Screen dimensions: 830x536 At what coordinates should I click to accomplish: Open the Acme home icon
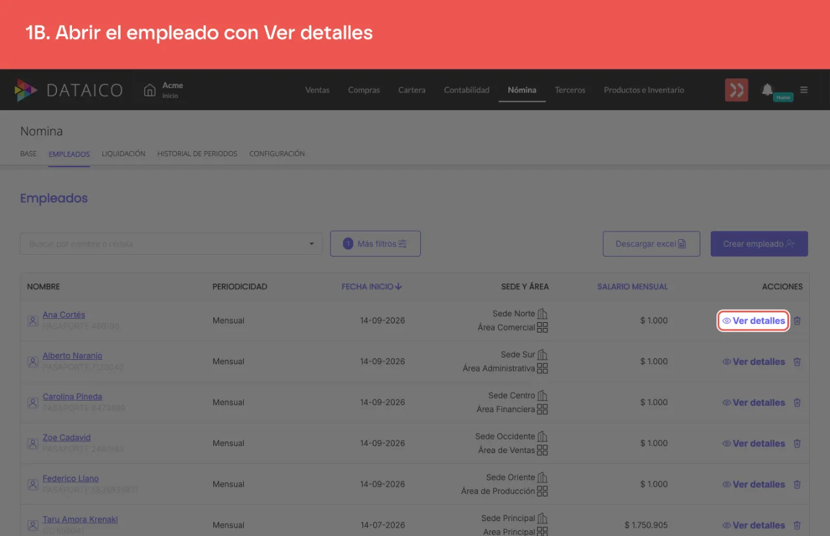pos(150,90)
